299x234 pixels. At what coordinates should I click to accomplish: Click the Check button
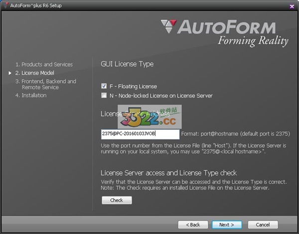point(117,200)
